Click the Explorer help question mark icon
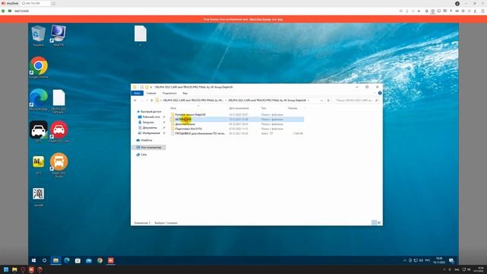 pyautogui.click(x=380, y=93)
